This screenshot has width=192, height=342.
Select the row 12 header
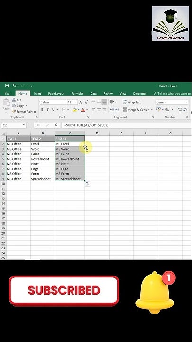3,194
